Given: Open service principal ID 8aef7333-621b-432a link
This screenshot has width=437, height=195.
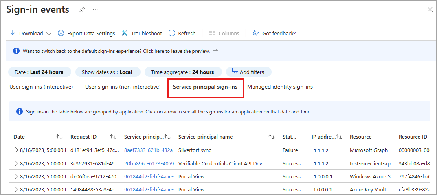Looking at the screenshot, I should 149,150.
